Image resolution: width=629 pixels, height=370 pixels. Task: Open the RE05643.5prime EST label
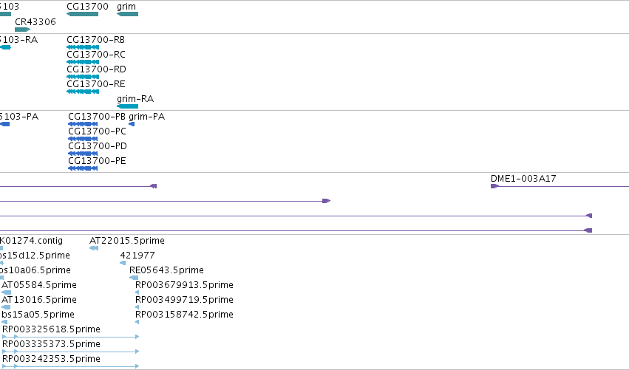click(x=166, y=270)
